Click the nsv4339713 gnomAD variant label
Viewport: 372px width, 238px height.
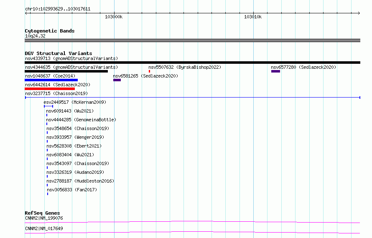pos(71,58)
